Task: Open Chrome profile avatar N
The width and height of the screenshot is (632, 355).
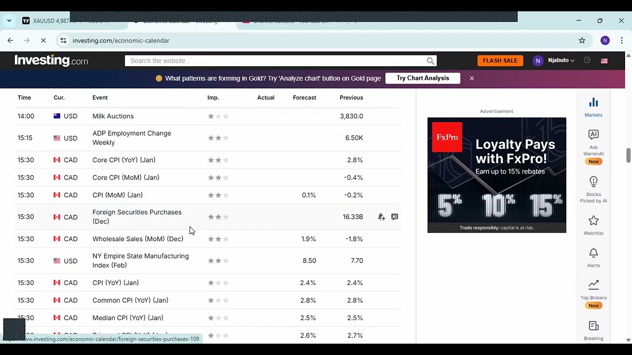Action: pyautogui.click(x=605, y=40)
